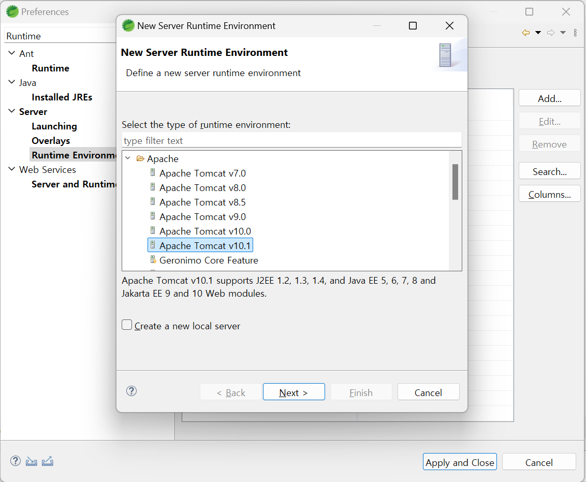Click the Apache Tomcat v7.0 server icon
The image size is (586, 482).
(153, 172)
